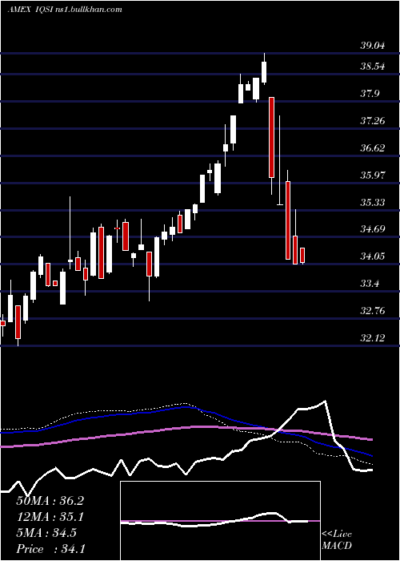Image resolution: width=400 pixels, height=561 pixels.
Task: Click the 32.76 price axis label
Action: [373, 311]
